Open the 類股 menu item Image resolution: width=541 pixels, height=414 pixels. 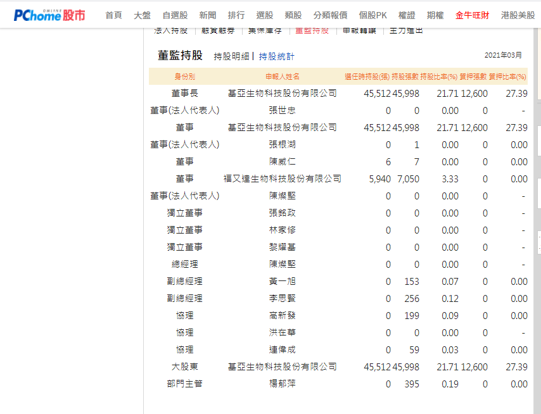click(293, 15)
